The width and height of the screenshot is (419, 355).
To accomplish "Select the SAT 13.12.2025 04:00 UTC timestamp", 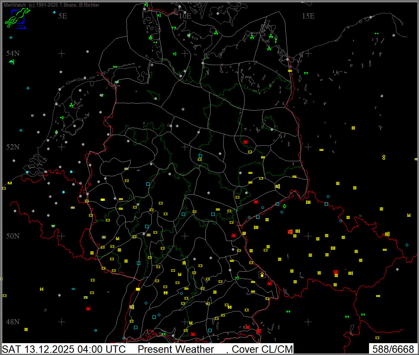I will (x=64, y=349).
